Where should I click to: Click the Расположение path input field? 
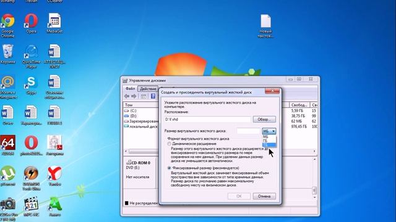(x=208, y=119)
